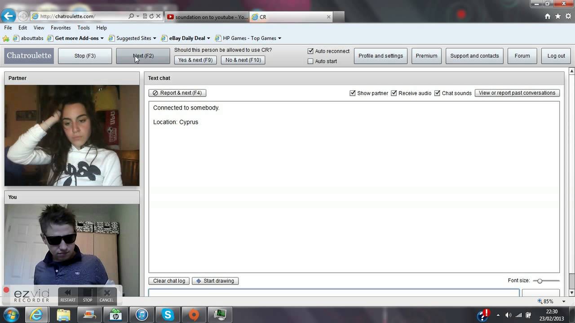The height and width of the screenshot is (323, 575).
Task: Click the Stop (F3) button
Action: click(x=85, y=56)
